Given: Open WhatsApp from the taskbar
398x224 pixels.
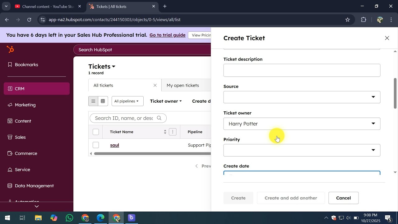Looking at the screenshot, I should [x=69, y=218].
